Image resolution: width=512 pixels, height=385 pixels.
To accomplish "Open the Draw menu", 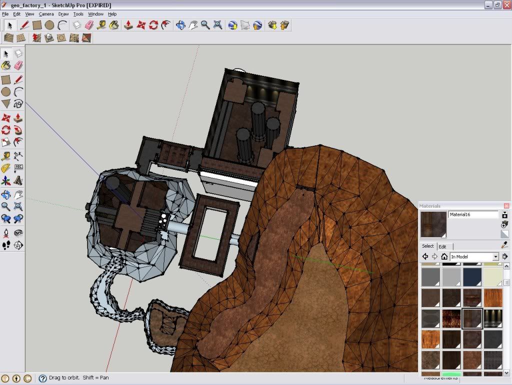I will (63, 14).
